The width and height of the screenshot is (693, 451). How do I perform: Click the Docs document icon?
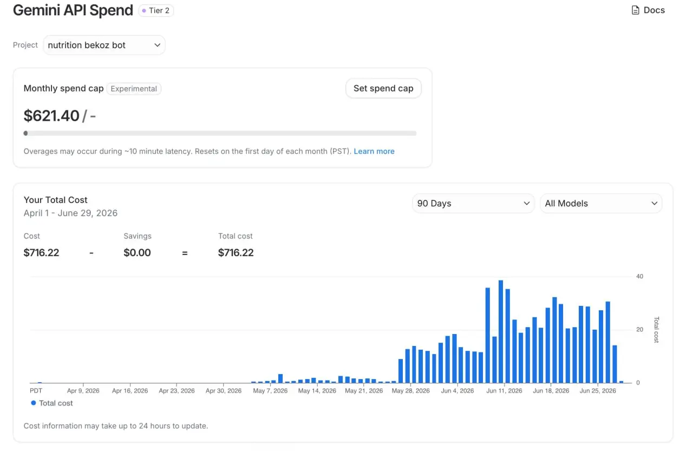tap(636, 10)
